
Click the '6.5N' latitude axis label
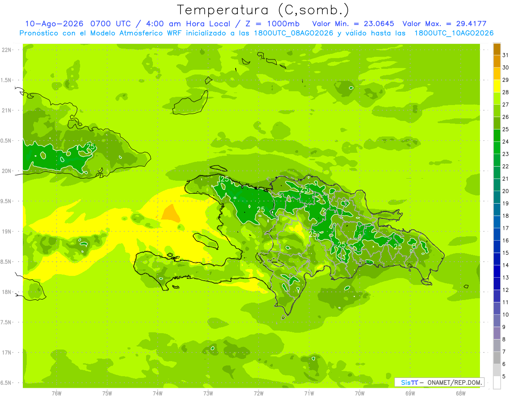pos(6,383)
